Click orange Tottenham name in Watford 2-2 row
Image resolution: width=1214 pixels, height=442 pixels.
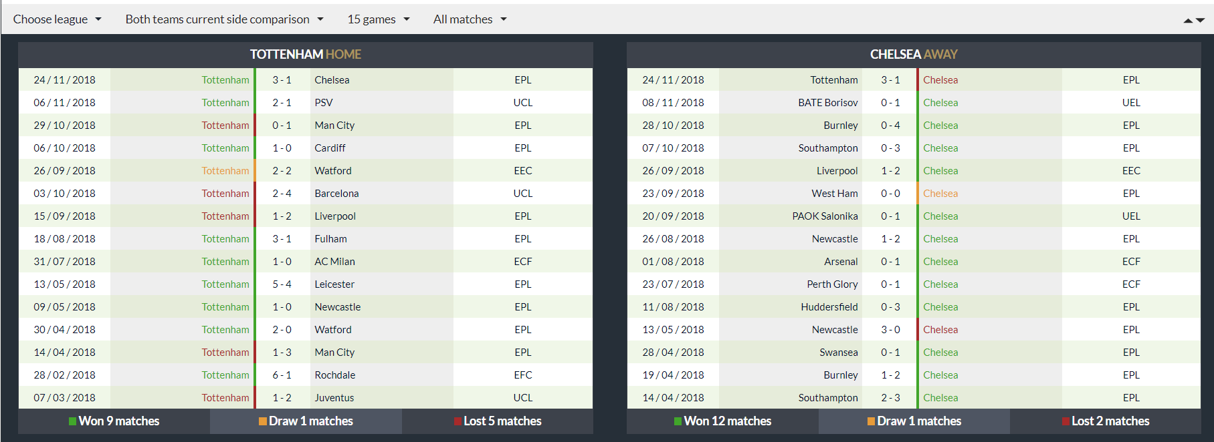tap(225, 171)
